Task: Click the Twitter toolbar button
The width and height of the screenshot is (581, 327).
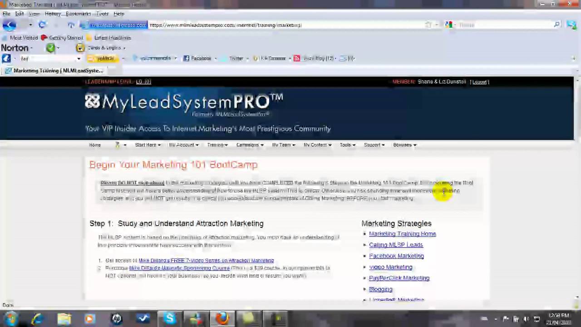Action: (232, 58)
